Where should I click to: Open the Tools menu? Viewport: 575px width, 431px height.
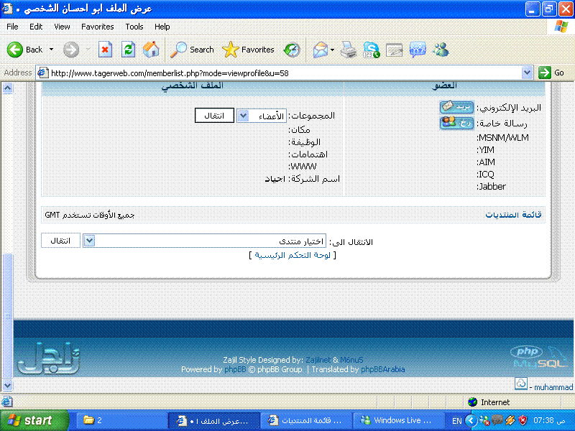(x=134, y=27)
